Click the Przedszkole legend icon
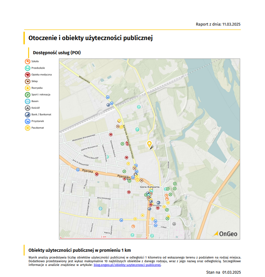 pos(28,68)
